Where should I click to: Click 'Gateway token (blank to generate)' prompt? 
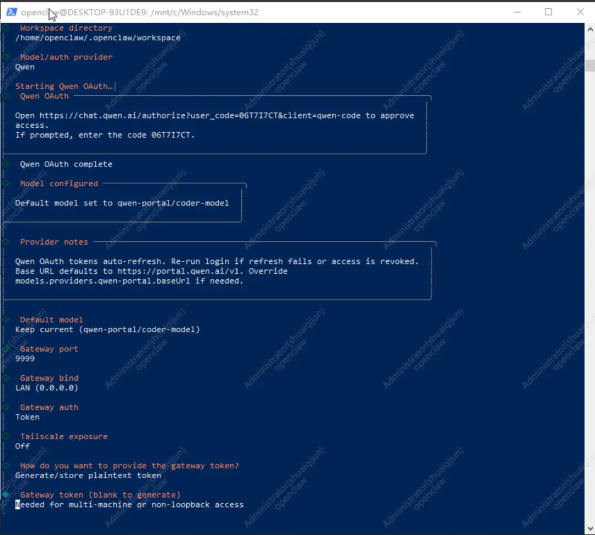(x=100, y=495)
